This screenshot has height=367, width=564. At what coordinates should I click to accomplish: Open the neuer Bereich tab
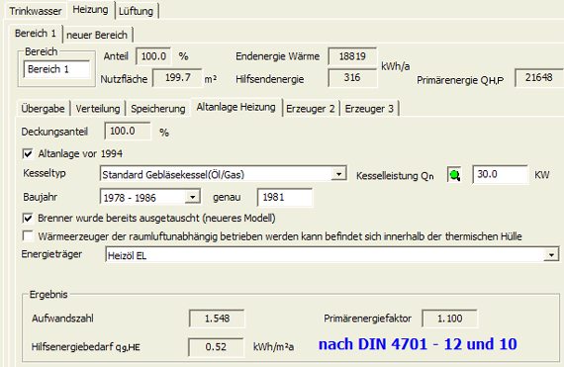[97, 35]
